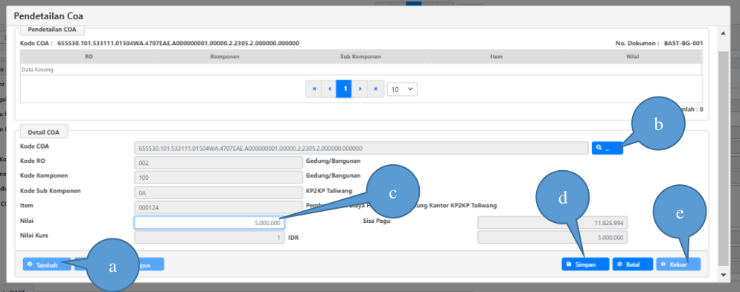Click the blue search Kode COA button
This screenshot has width=740, height=292.
pyautogui.click(x=607, y=148)
